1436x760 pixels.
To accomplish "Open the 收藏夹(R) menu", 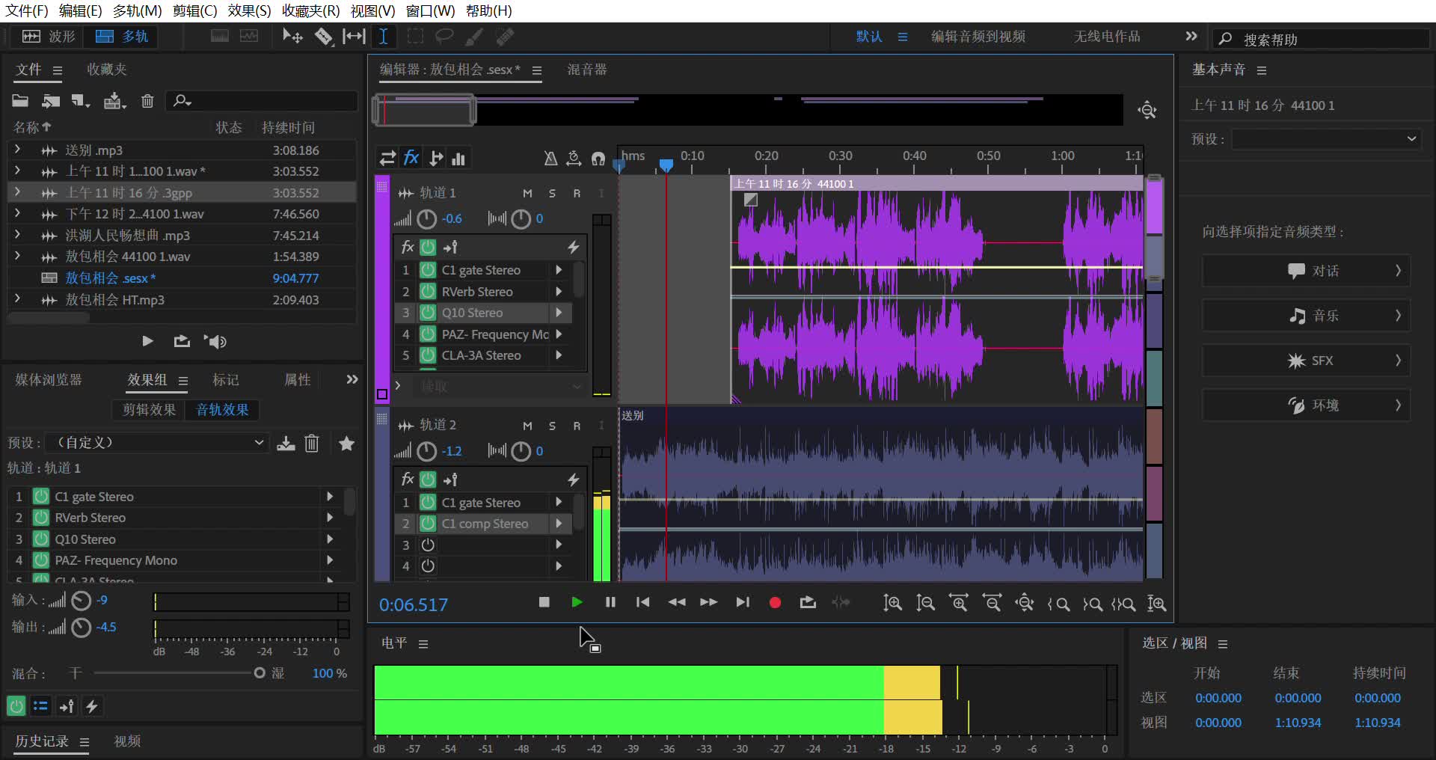I will (x=310, y=10).
